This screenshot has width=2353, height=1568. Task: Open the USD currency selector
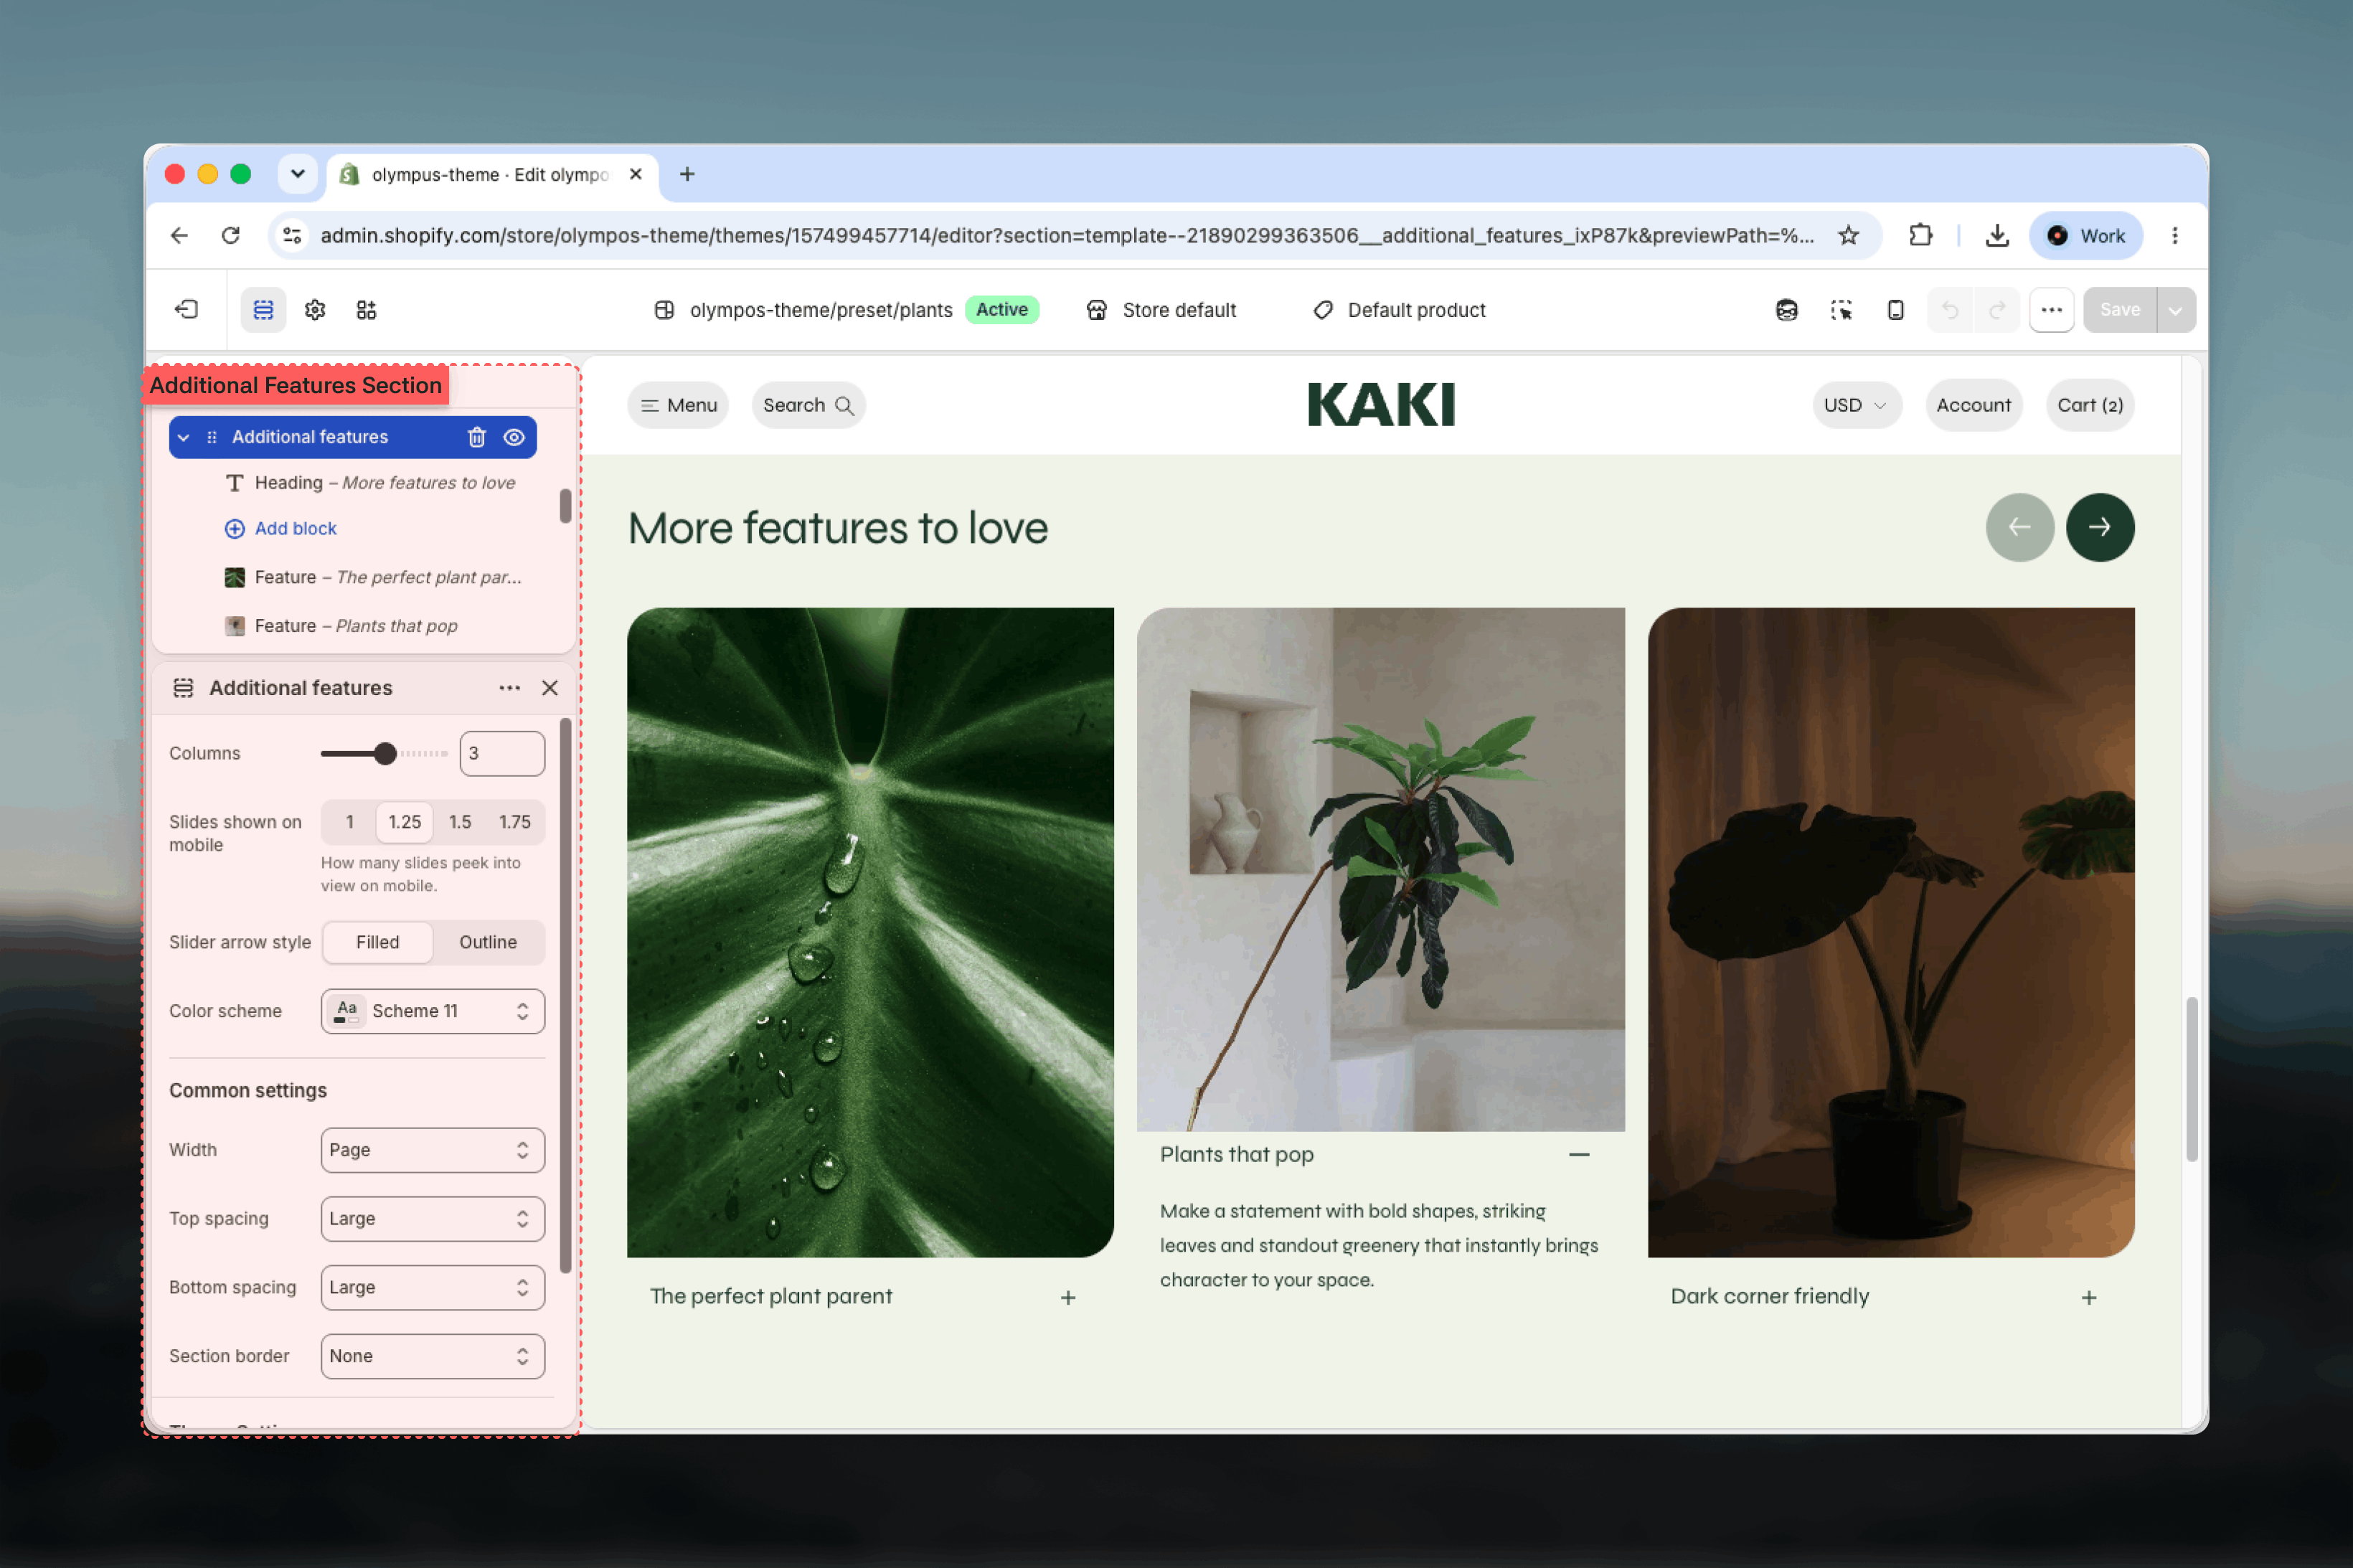coord(1856,405)
